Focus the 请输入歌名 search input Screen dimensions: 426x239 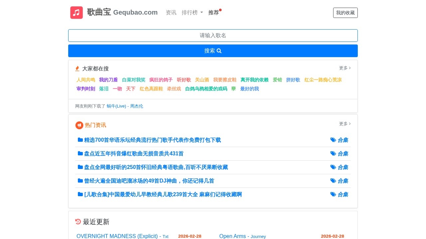pyautogui.click(x=213, y=36)
